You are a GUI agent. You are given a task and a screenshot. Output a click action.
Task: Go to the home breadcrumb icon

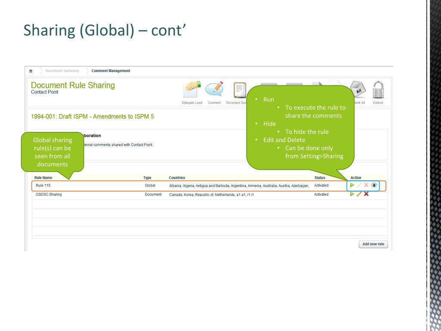31,71
